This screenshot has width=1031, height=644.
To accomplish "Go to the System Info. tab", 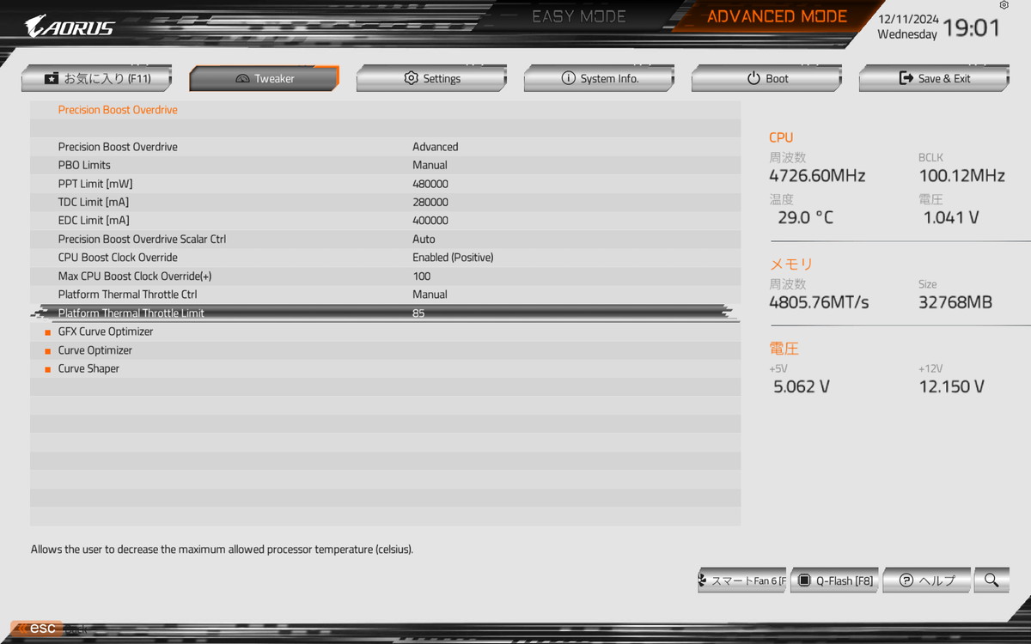I will (x=599, y=78).
